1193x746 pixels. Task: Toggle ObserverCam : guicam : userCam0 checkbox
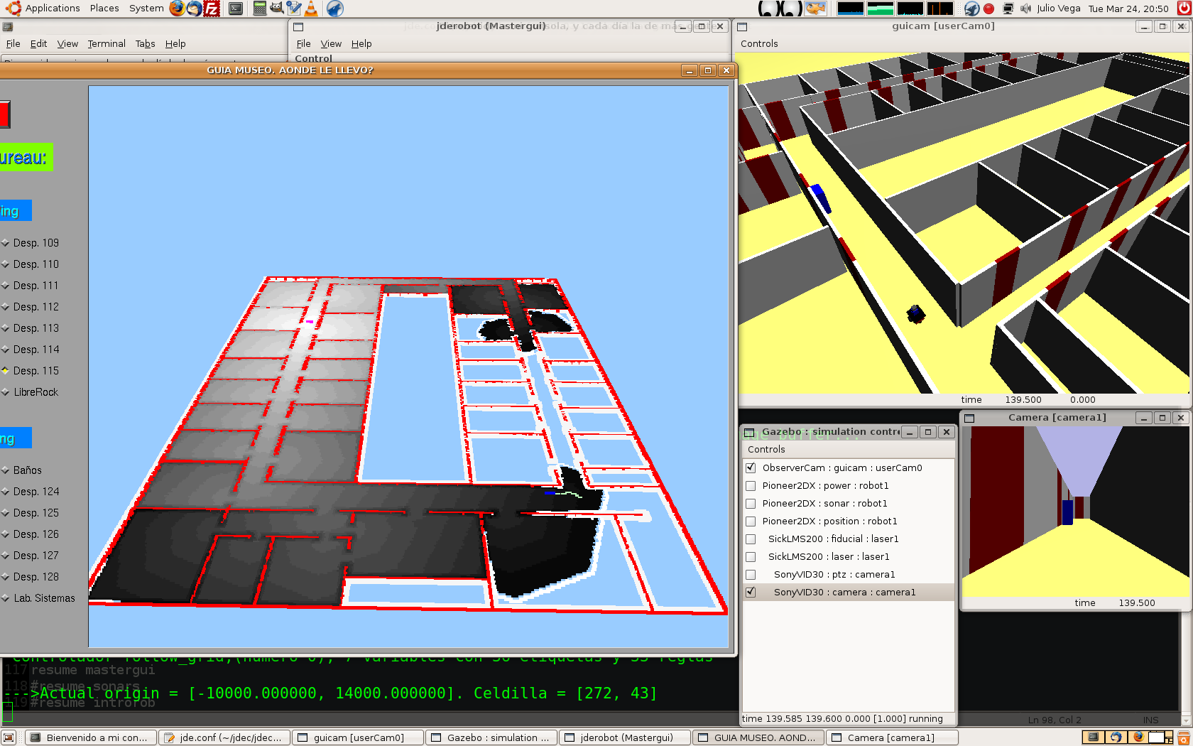click(751, 467)
